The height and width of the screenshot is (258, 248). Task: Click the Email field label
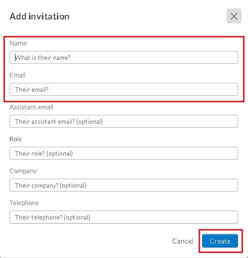(17, 75)
